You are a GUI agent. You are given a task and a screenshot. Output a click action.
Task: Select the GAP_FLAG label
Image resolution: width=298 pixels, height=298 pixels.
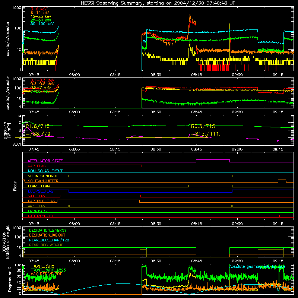coord(37,166)
